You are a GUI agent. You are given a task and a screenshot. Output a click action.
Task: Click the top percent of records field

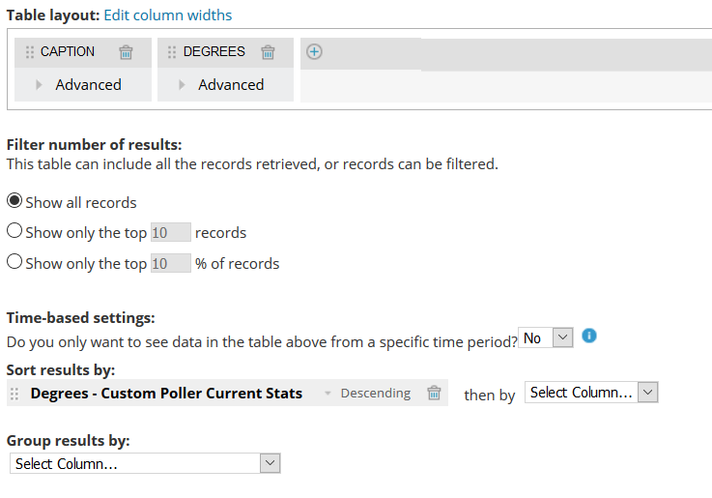click(x=171, y=263)
